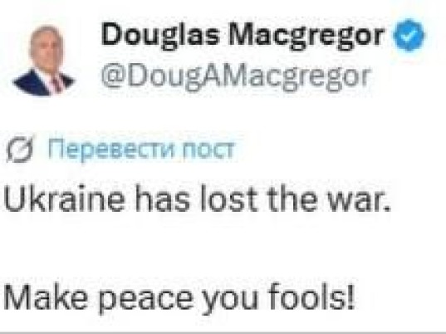Visit the @DougAMacgregor handle link
Screen dimensions: 446x334
tap(236, 78)
